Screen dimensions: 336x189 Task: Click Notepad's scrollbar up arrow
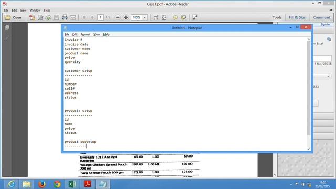[309, 40]
